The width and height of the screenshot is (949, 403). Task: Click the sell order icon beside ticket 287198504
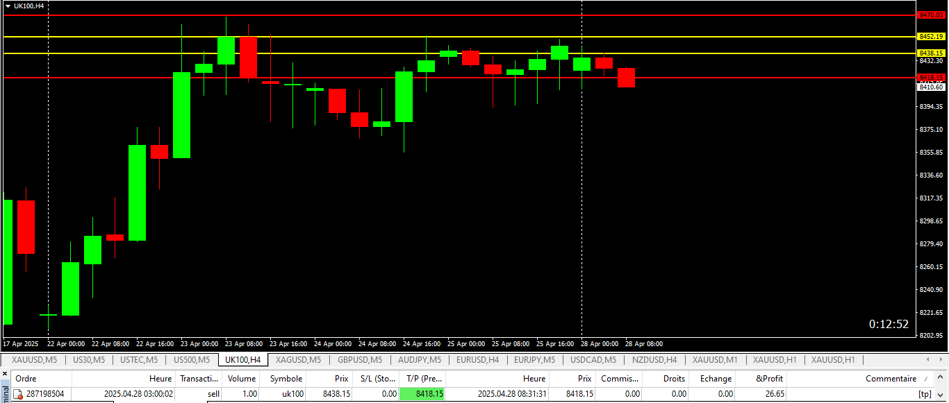(x=19, y=394)
